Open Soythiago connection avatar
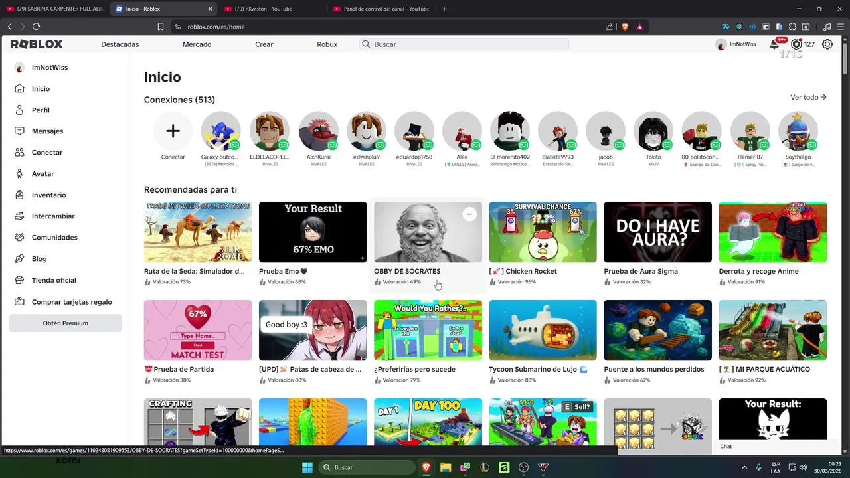This screenshot has width=850, height=478. click(x=798, y=131)
